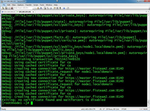Image resolution: width=150 pixels, height=111 pixels.
Task: Open the Tools menu
Action: coord(42,5)
